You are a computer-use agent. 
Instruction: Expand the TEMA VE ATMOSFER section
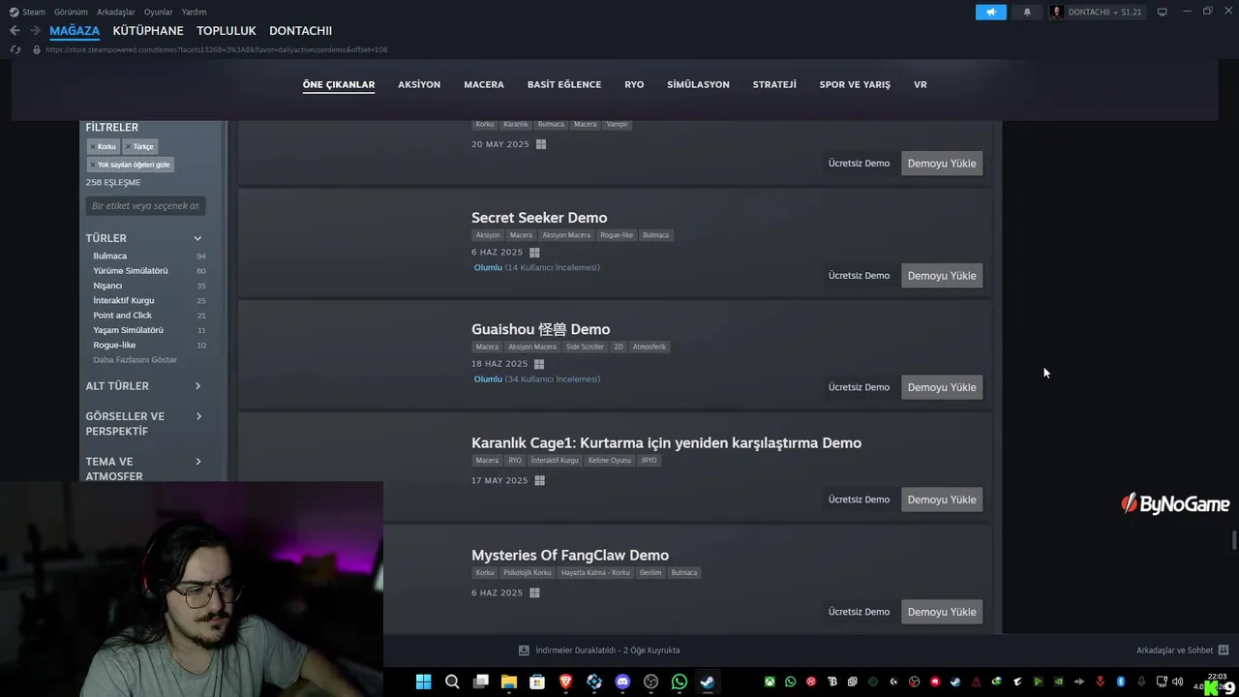pyautogui.click(x=197, y=462)
